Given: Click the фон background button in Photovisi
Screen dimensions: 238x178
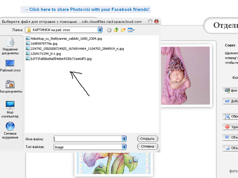Looking at the screenshot, I should 231,91.
